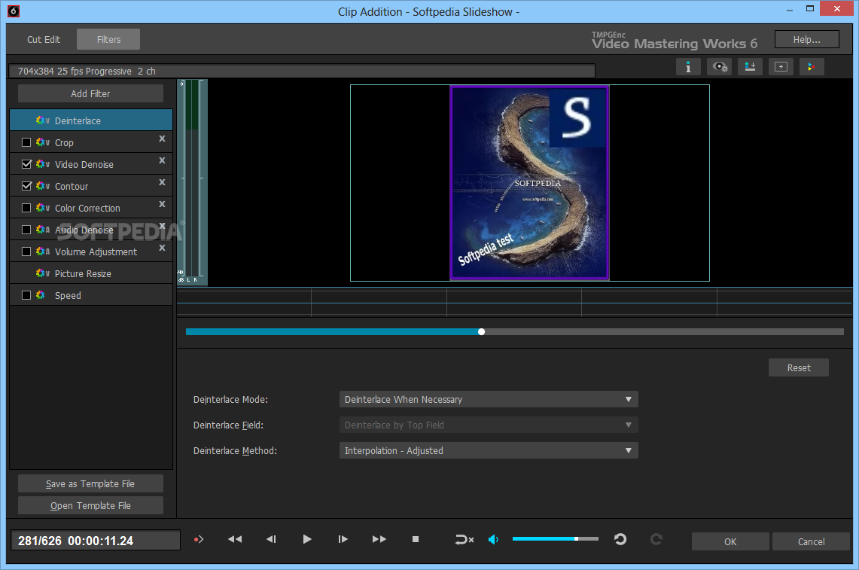This screenshot has height=570, width=859.
Task: Click the Softpedia video preview image
Action: 529,183
